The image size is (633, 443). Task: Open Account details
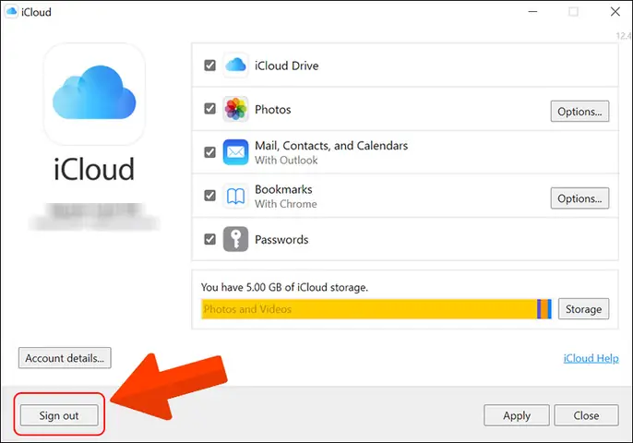(x=65, y=358)
